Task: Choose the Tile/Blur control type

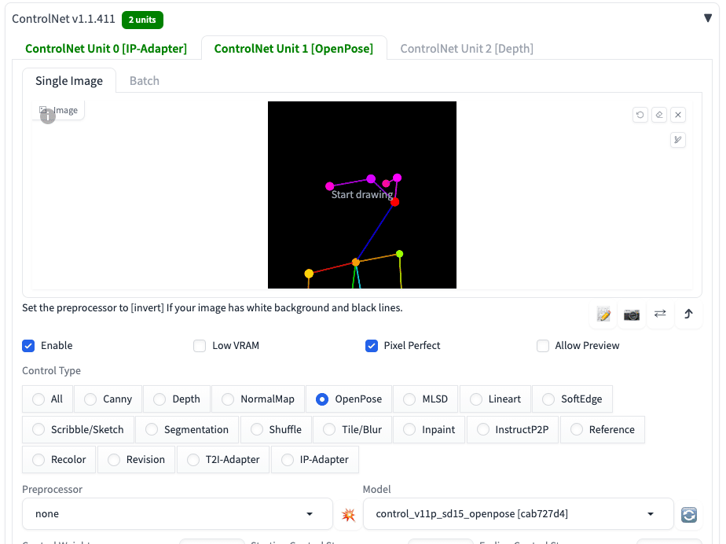Action: [x=352, y=429]
